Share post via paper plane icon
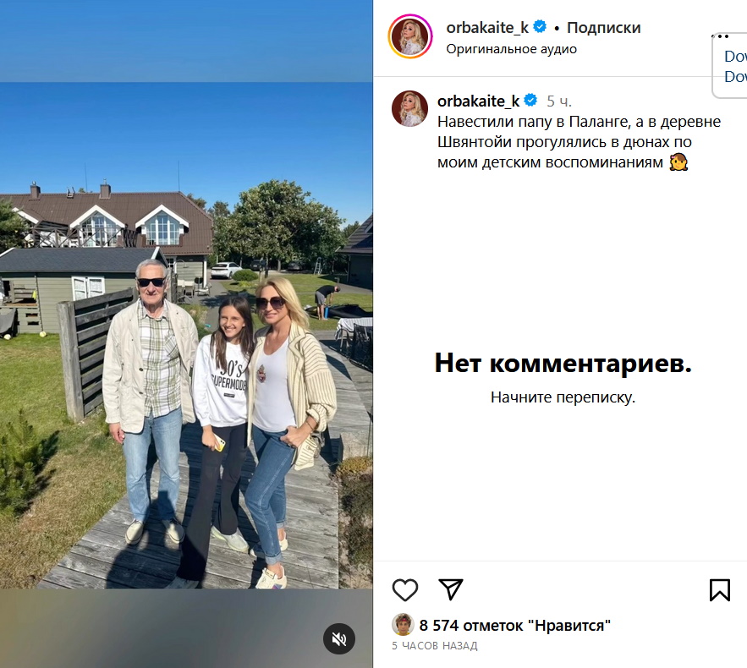This screenshot has width=747, height=668. coord(451,589)
